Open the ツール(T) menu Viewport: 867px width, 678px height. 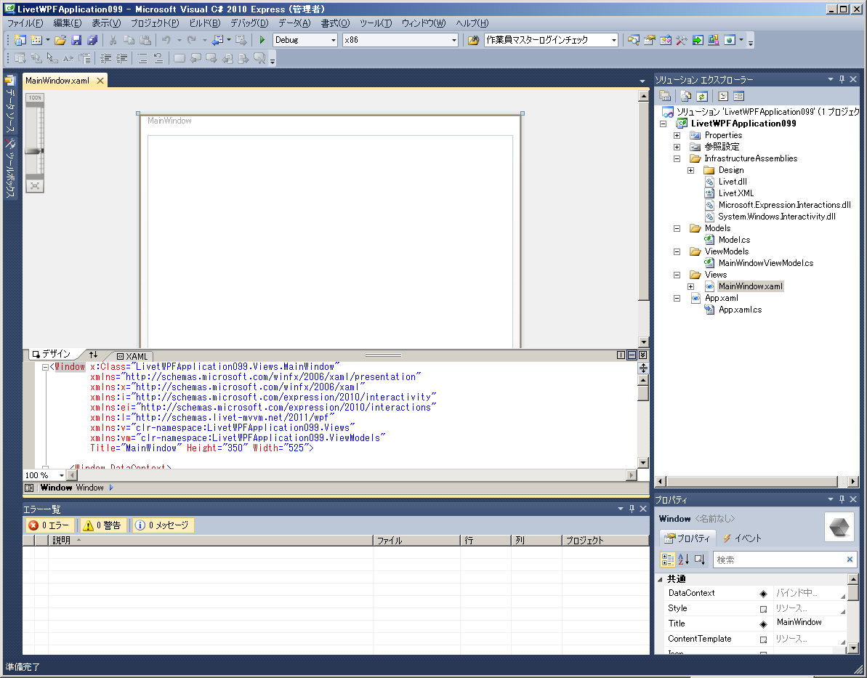(x=376, y=23)
